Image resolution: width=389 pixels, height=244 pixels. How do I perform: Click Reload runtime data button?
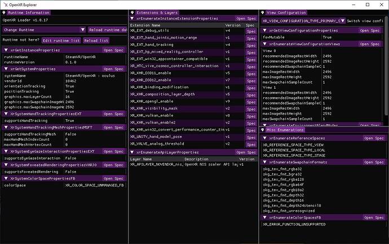pos(108,30)
